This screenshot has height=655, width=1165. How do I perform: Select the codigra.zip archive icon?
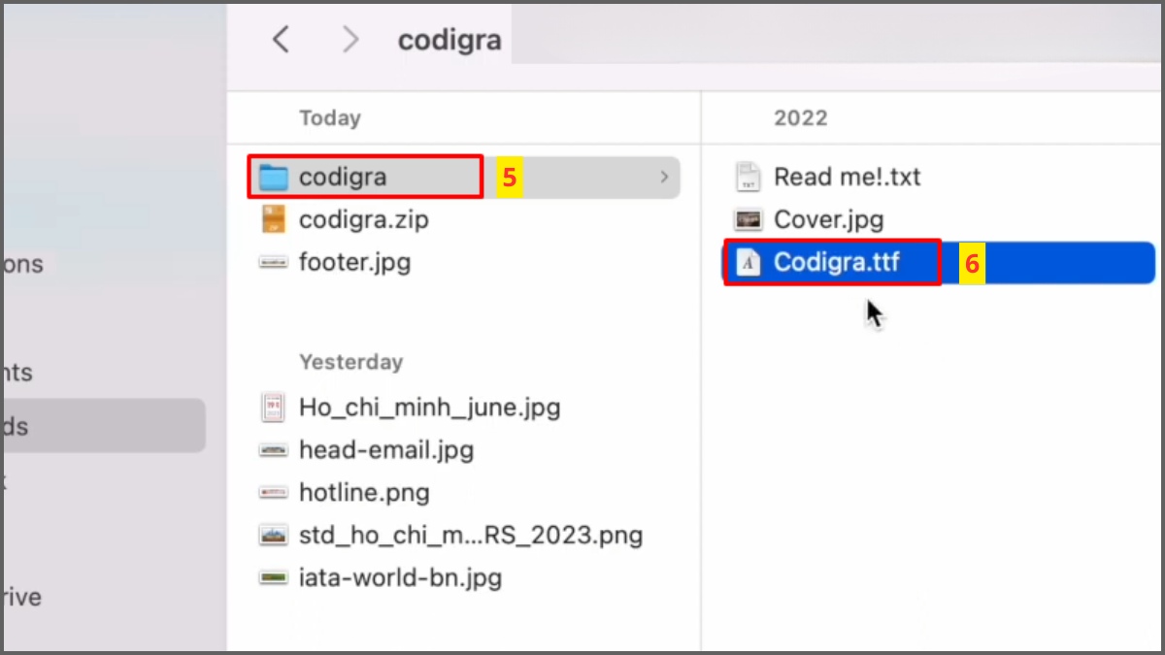pyautogui.click(x=273, y=219)
